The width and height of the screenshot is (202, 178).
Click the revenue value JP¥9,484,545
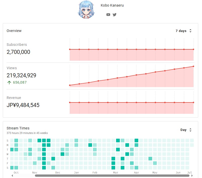point(23,105)
